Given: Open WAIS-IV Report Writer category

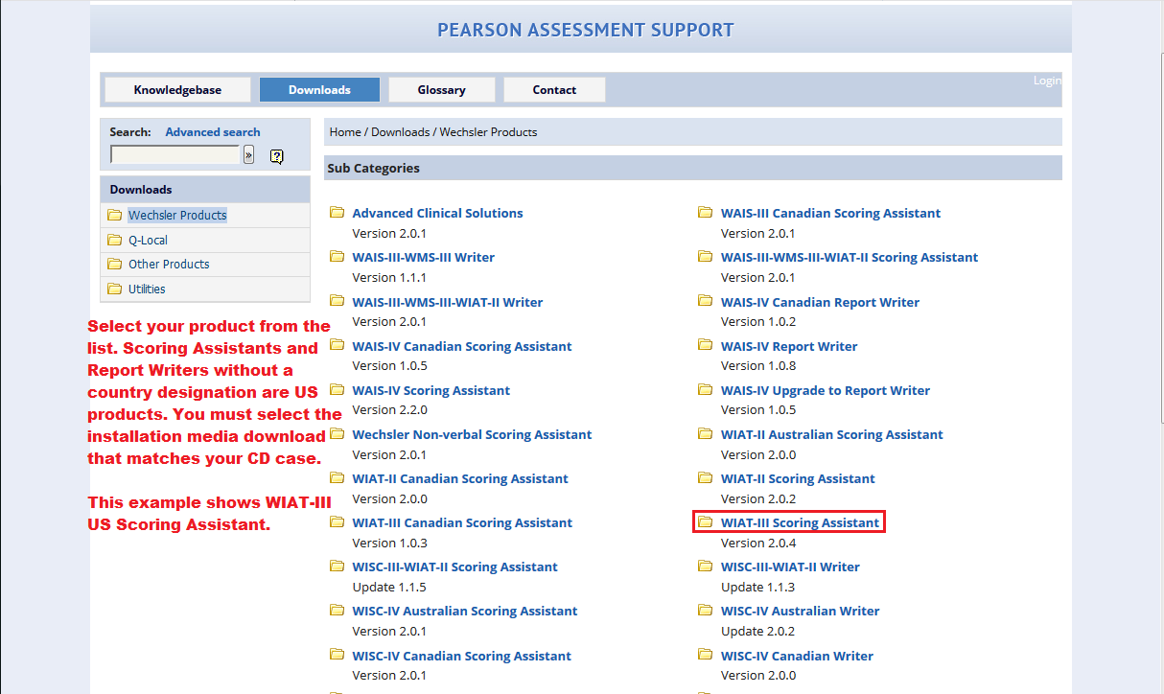Looking at the screenshot, I should coord(789,347).
